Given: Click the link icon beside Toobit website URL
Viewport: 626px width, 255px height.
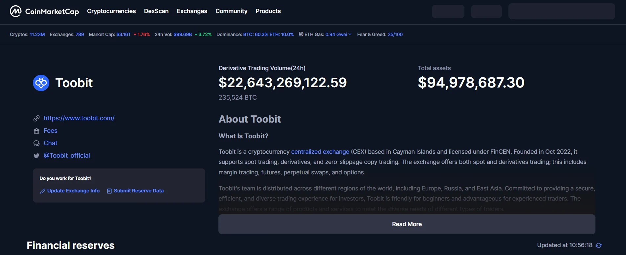Looking at the screenshot, I should click(36, 118).
